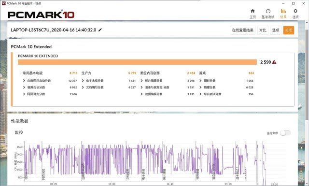Image resolution: width=309 pixels, height=186 pixels.
Task: Expand 应用程序启动分数 row
Action: click(24, 81)
